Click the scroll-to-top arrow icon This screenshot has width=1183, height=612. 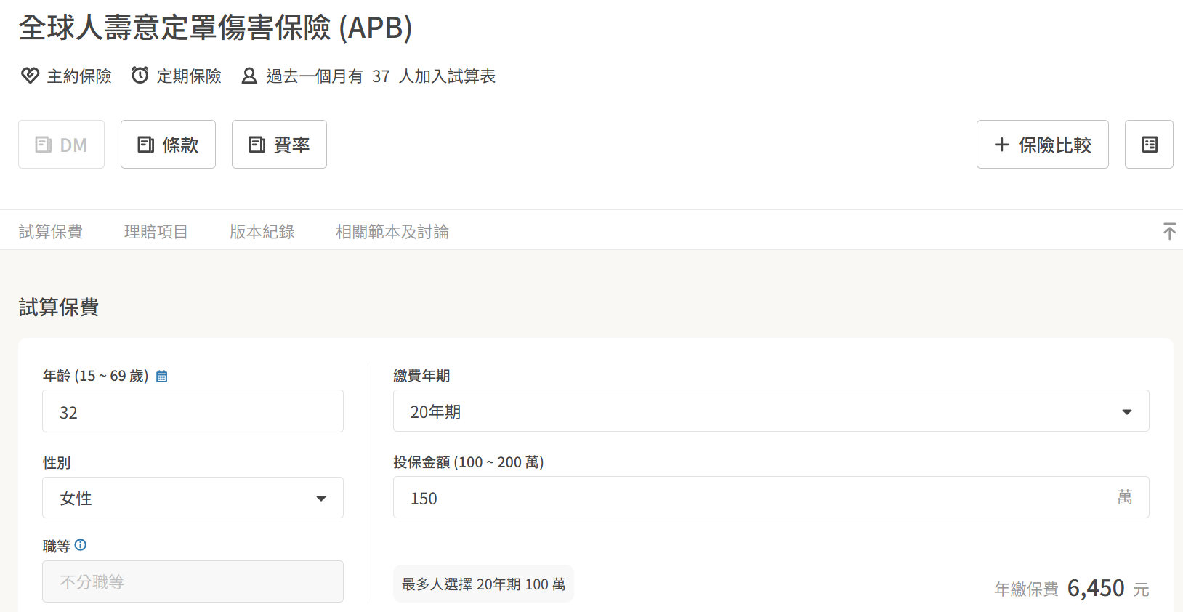(1168, 232)
